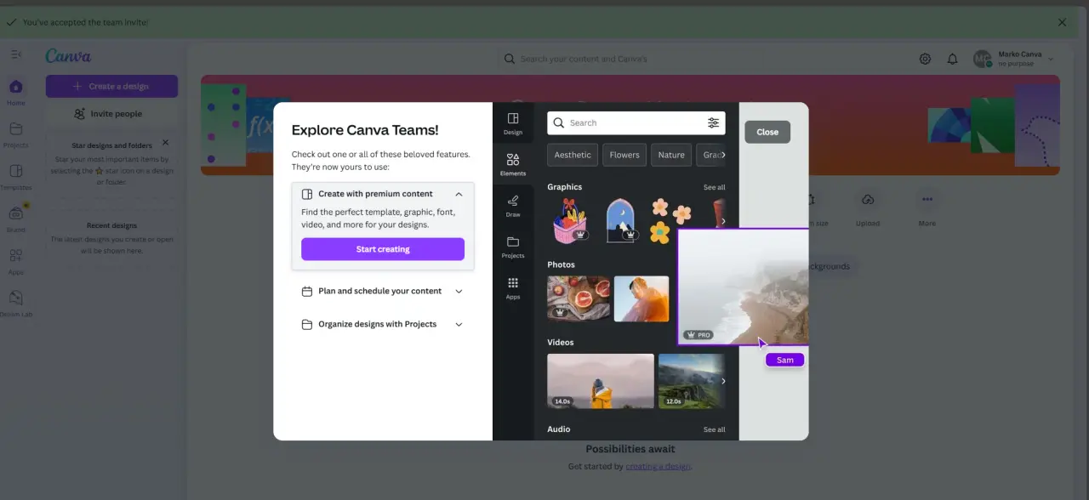Select the misty coastline PRO image
Image resolution: width=1089 pixels, height=500 pixels.
point(743,287)
